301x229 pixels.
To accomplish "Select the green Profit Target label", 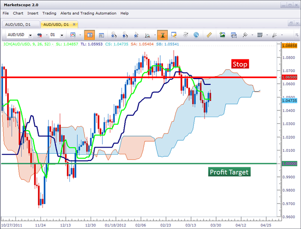I will click(229, 172).
